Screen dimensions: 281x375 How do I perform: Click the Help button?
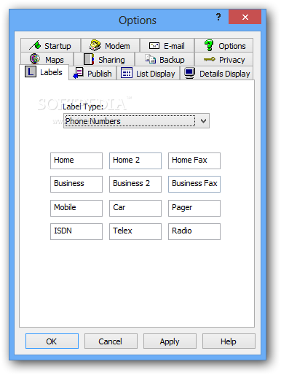coord(229,341)
